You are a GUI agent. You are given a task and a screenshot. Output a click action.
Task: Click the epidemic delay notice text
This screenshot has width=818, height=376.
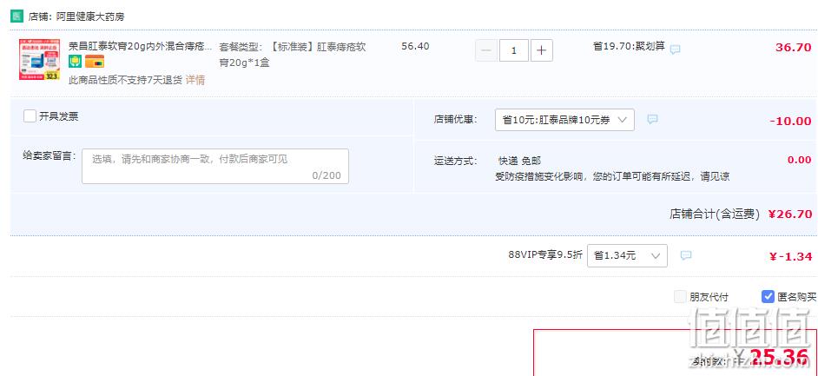pyautogui.click(x=612, y=176)
